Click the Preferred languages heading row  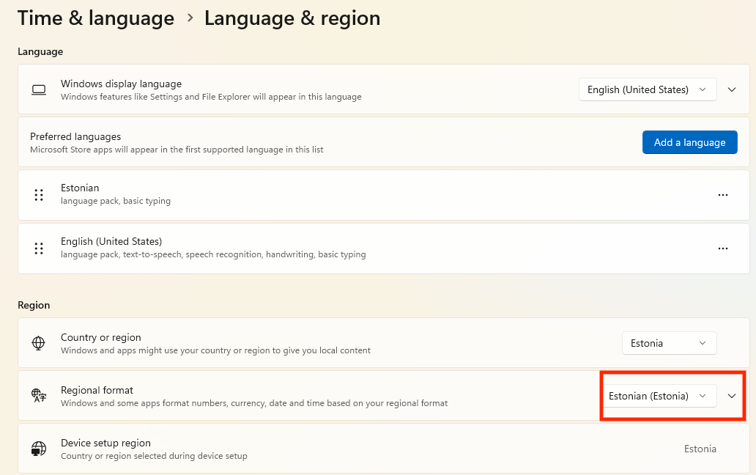click(x=293, y=142)
